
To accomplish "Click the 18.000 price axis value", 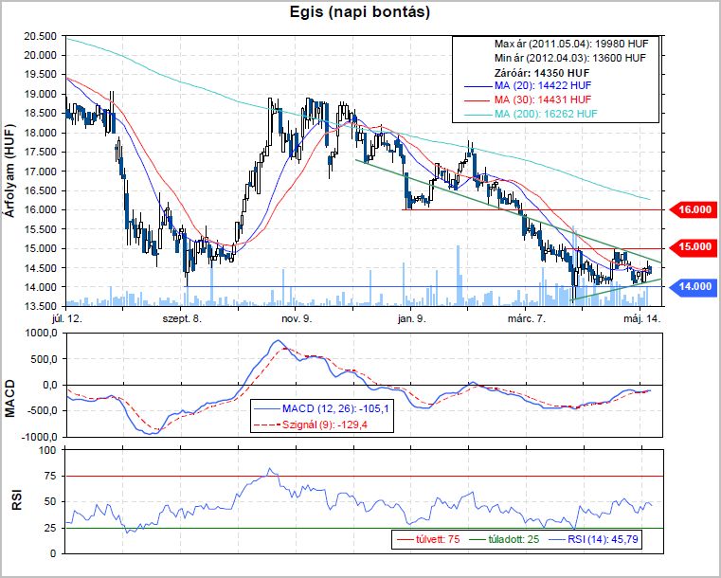I will [40, 133].
